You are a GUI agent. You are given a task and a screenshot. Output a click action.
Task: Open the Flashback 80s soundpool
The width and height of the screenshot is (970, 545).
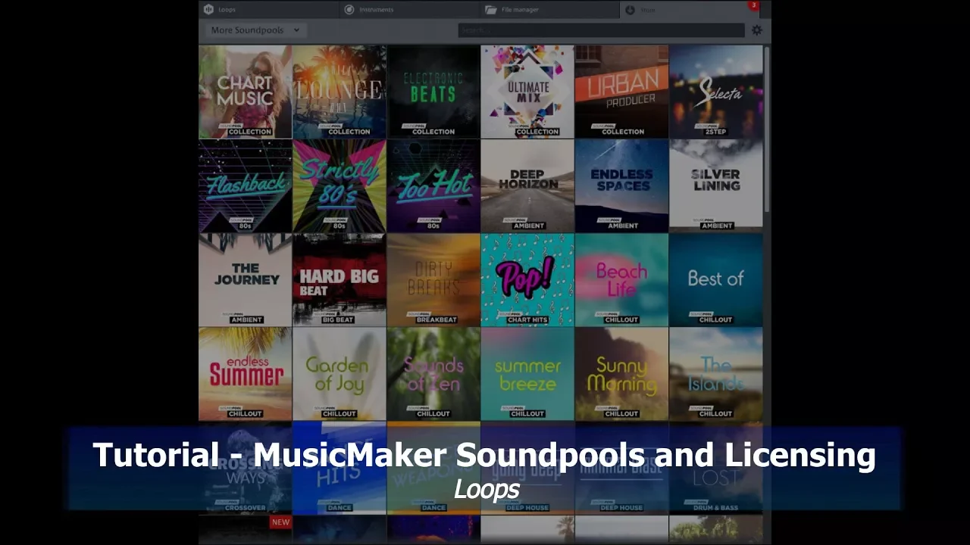(x=246, y=185)
